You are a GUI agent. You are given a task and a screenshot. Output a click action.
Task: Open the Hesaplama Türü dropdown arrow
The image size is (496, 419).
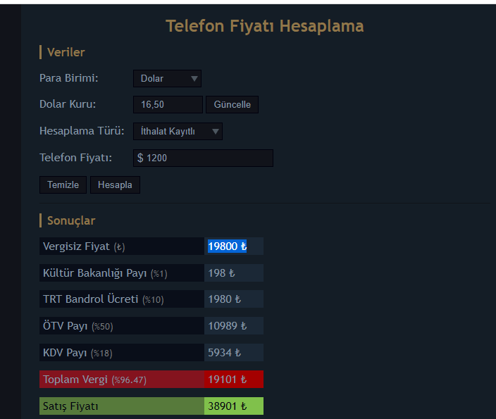click(216, 131)
